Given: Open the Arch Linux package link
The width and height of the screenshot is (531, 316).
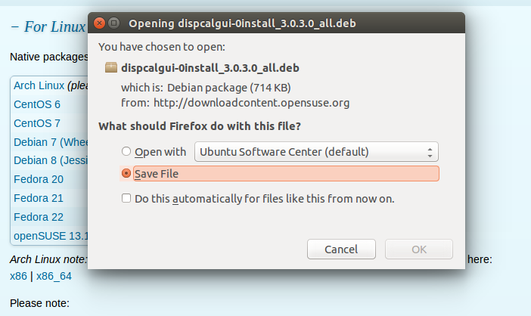Looking at the screenshot, I should pos(39,85).
